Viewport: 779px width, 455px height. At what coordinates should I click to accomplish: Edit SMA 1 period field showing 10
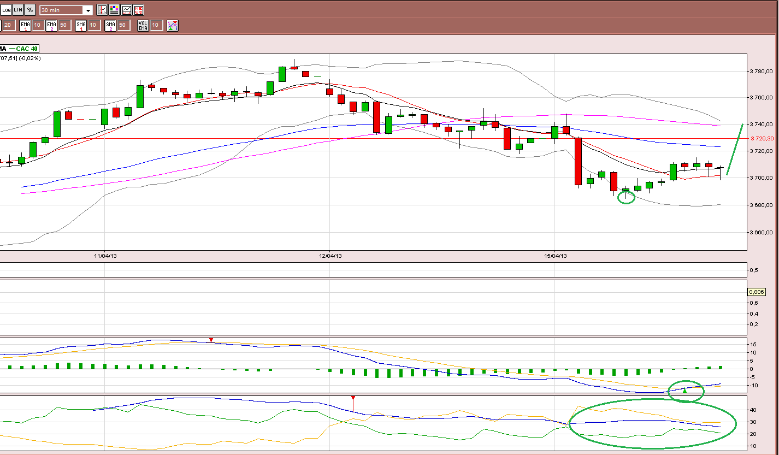(x=93, y=25)
